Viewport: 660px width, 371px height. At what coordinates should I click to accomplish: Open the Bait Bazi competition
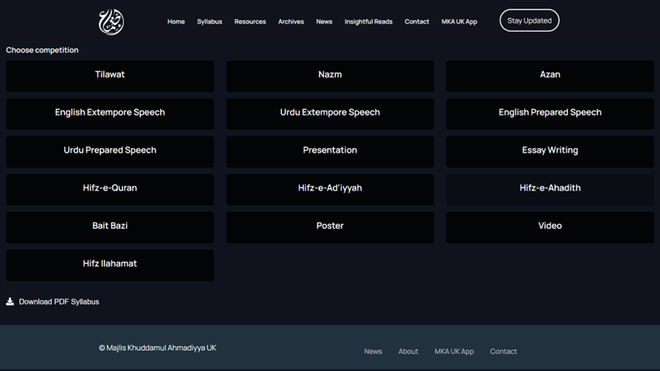click(x=110, y=227)
